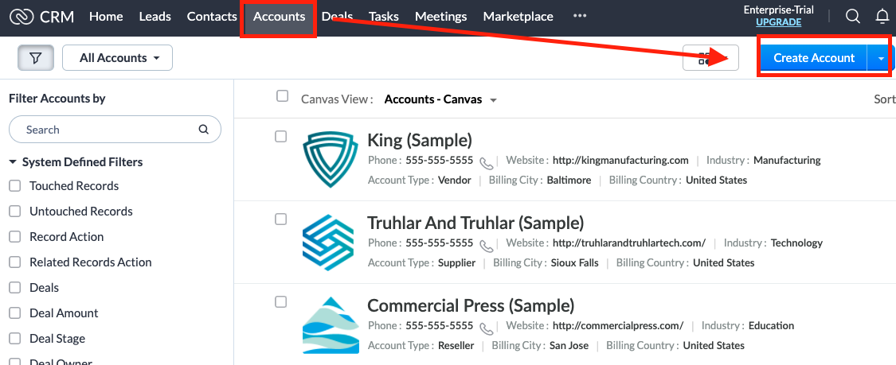The height and width of the screenshot is (365, 896).
Task: Select Commercial Press record checkbox
Action: coord(280,301)
